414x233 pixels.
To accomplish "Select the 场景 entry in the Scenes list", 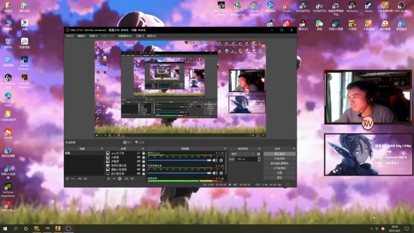I will pyautogui.click(x=84, y=153).
